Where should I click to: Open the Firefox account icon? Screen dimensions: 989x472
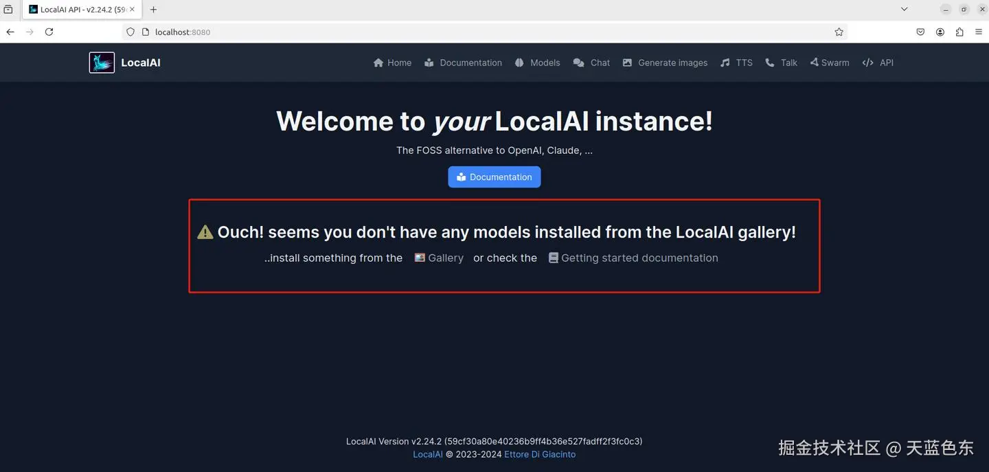940,32
